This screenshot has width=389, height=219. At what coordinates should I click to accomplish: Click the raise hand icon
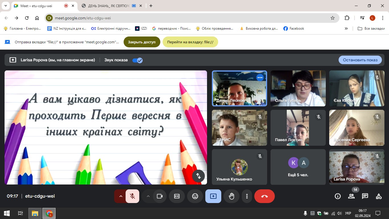pos(231,196)
